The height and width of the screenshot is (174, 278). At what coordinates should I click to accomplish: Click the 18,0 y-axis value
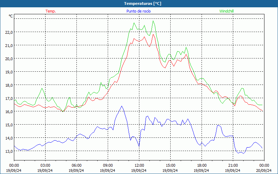click(9, 85)
